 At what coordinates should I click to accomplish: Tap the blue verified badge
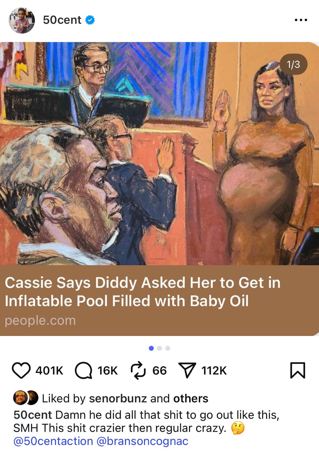click(90, 20)
